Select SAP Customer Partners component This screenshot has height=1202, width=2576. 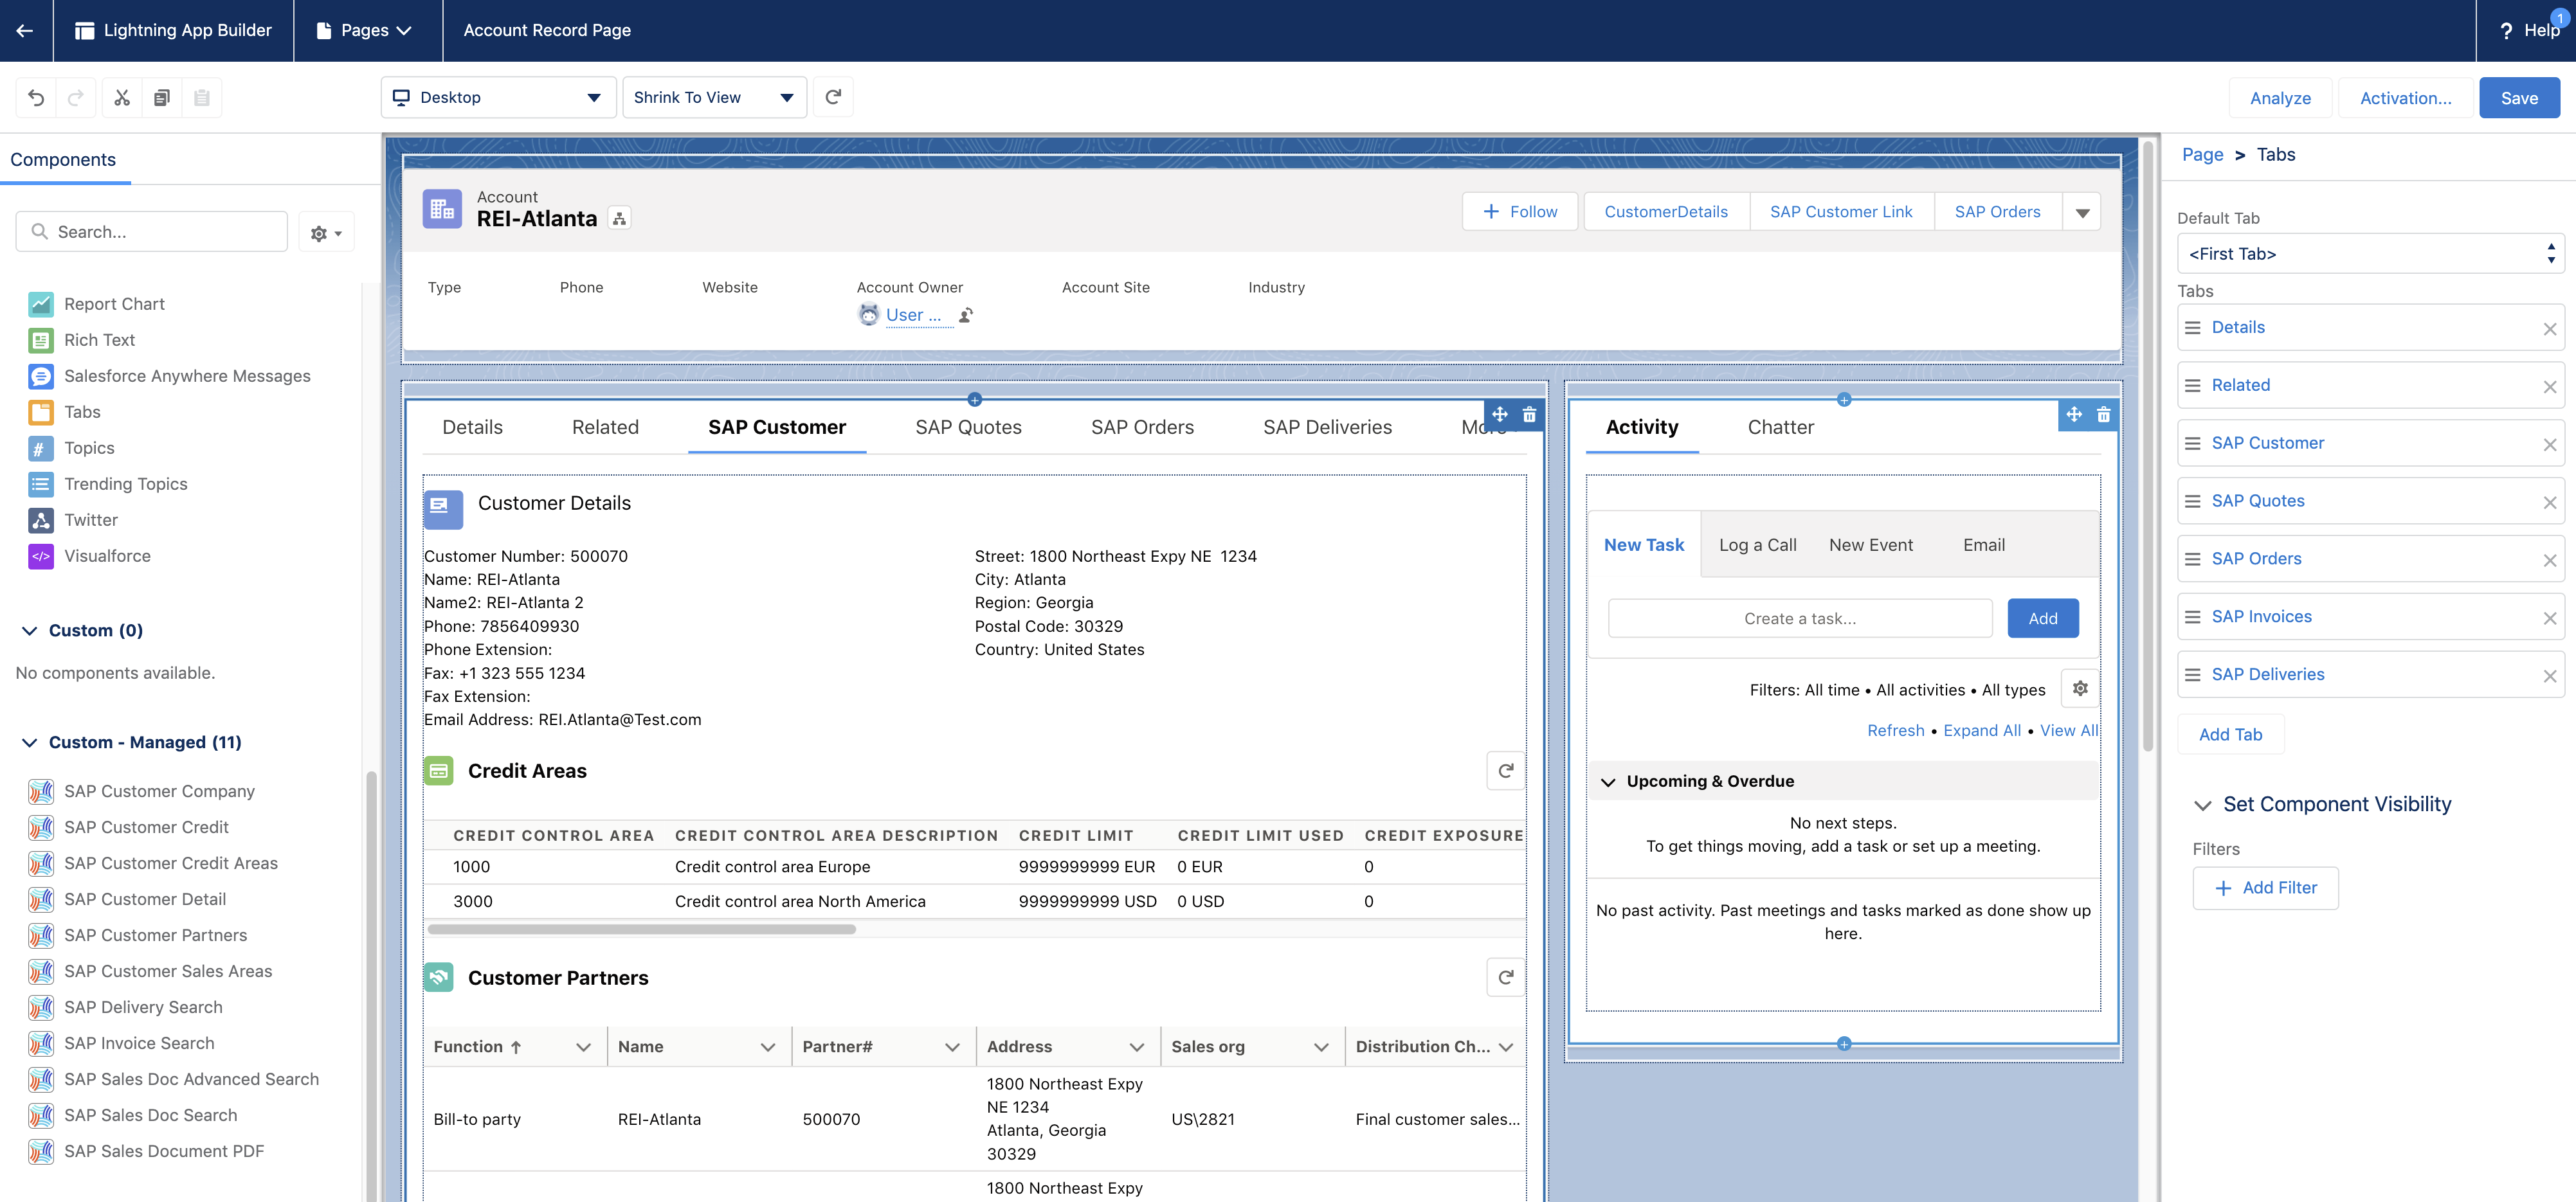point(155,935)
